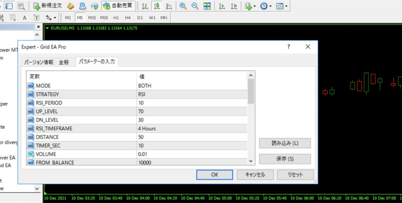Click the New Order (新規注文) toolbar button
Image resolution: width=402 pixels, height=203 pixels.
48,6
